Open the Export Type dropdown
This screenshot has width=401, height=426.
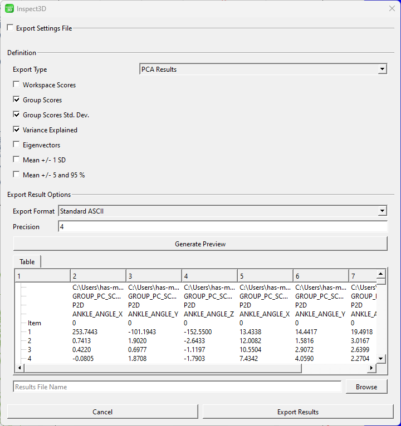[263, 70]
